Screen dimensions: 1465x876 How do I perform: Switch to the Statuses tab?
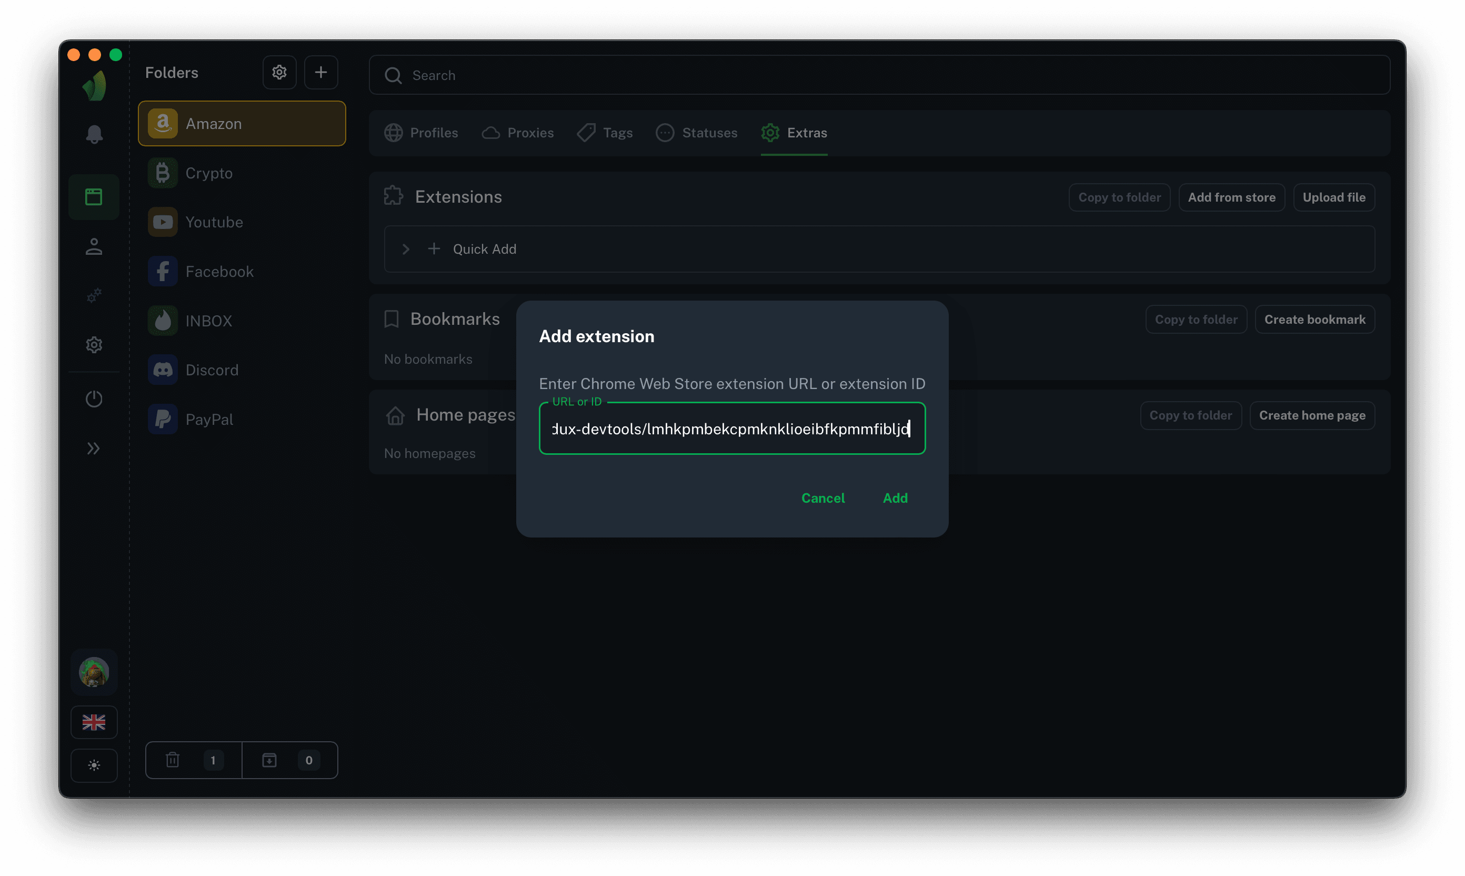(697, 133)
